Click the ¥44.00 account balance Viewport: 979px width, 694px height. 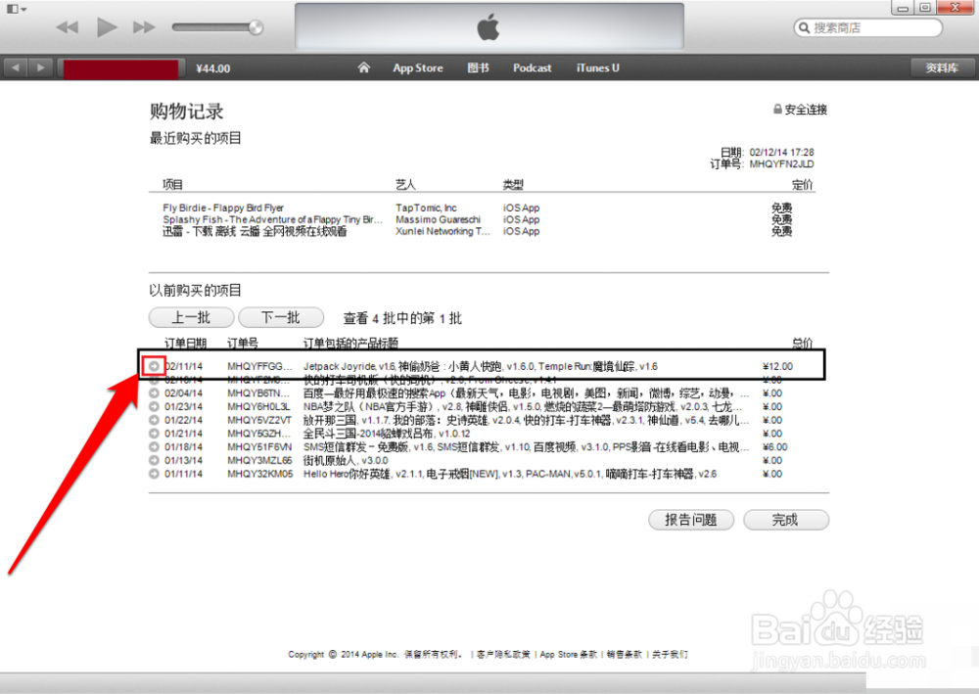(x=212, y=69)
